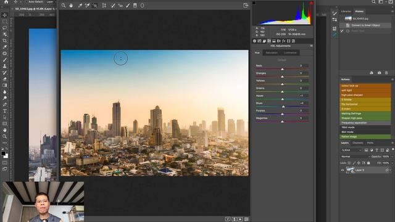Screen dimensions: 395x222
Task: Toggle visibility of Layer 0
Action: click(343, 170)
